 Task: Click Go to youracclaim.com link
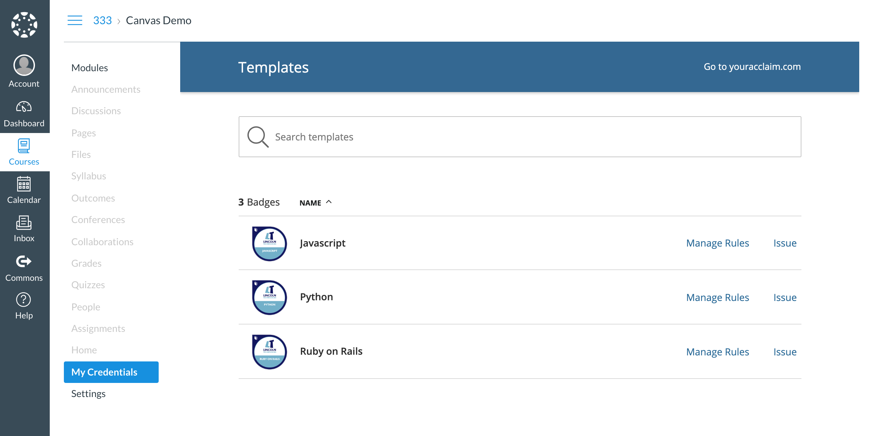click(x=752, y=67)
